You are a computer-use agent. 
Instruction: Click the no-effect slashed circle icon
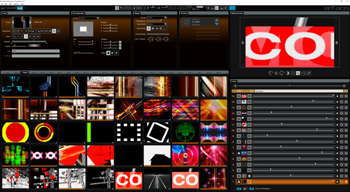[186, 22]
